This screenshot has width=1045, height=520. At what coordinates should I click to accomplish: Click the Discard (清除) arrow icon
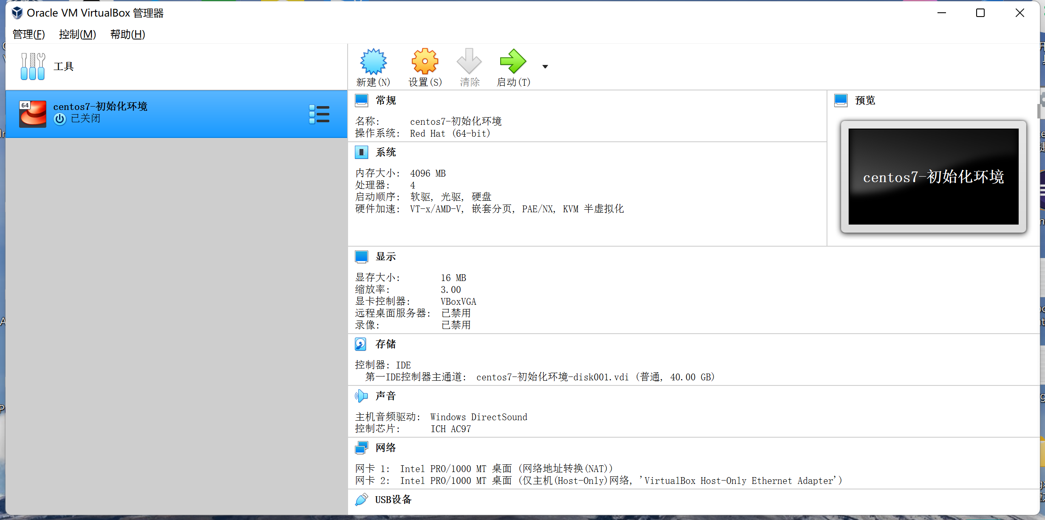(469, 62)
